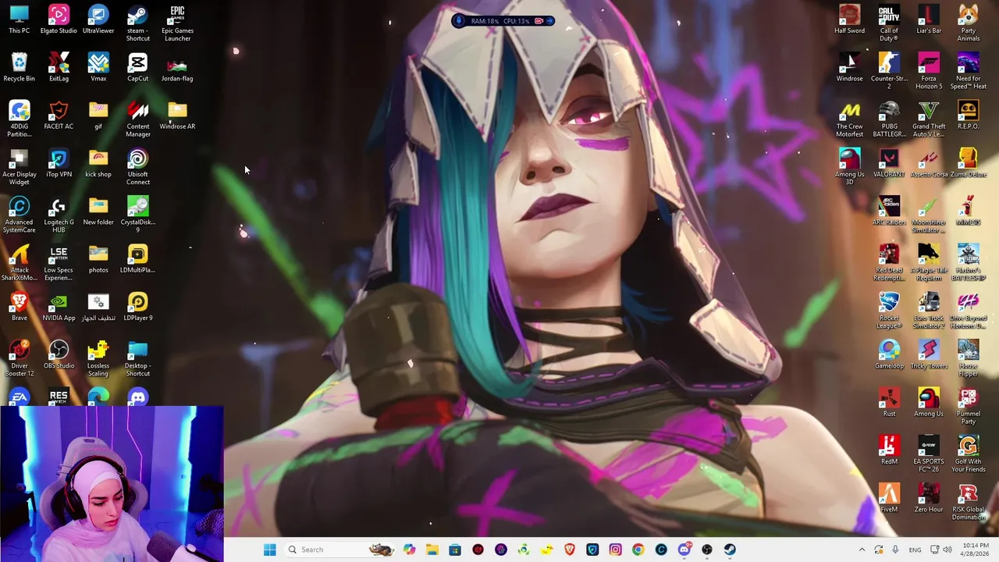Viewport: 999px width, 562px height.
Task: Open Instagram from taskbar
Action: point(615,550)
